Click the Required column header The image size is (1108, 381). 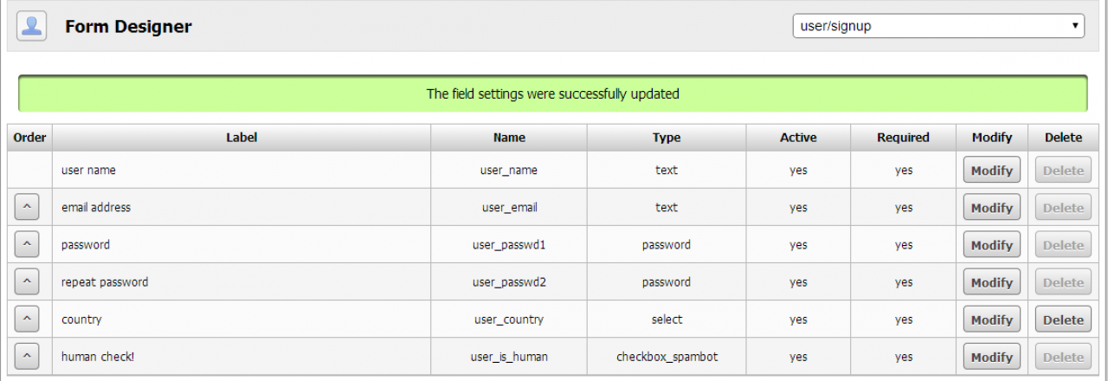[x=903, y=137]
